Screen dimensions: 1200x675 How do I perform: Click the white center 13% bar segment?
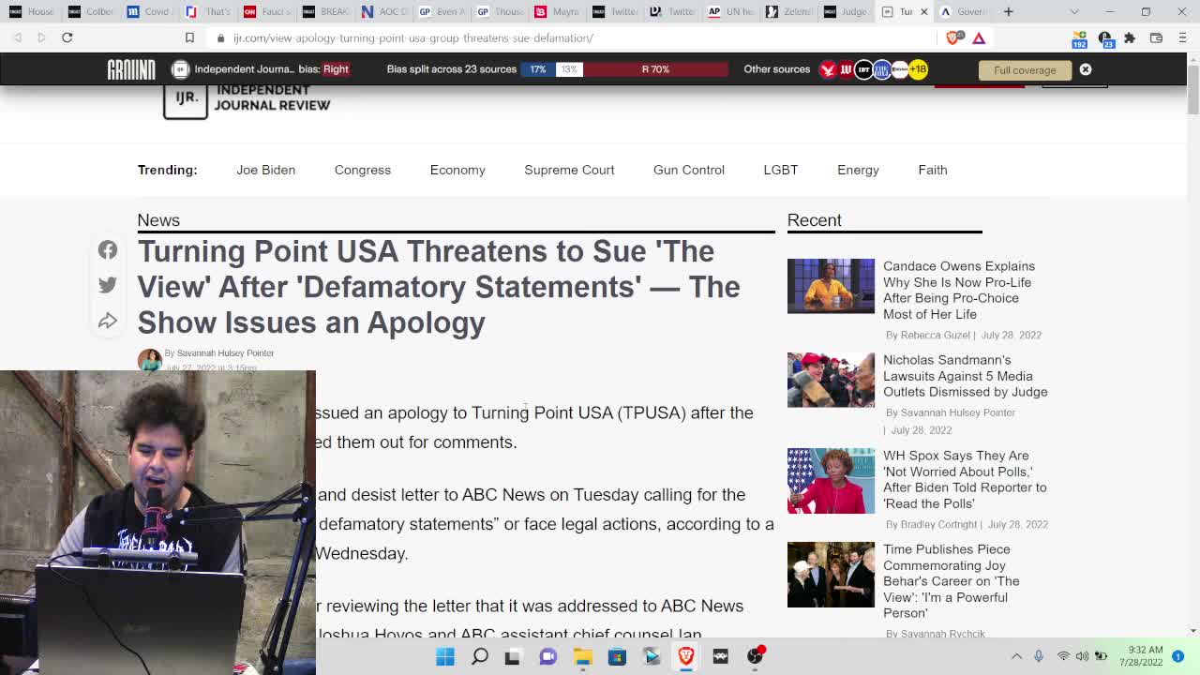(x=568, y=69)
